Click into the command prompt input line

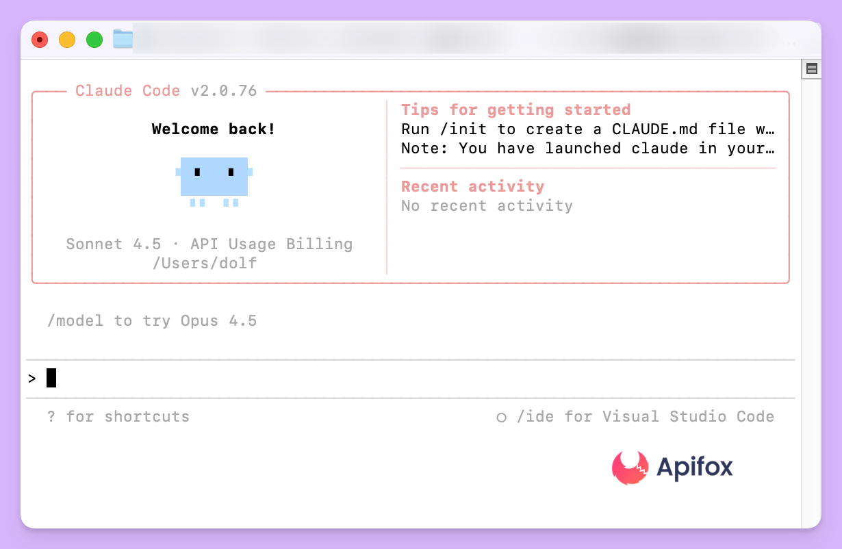tap(411, 378)
